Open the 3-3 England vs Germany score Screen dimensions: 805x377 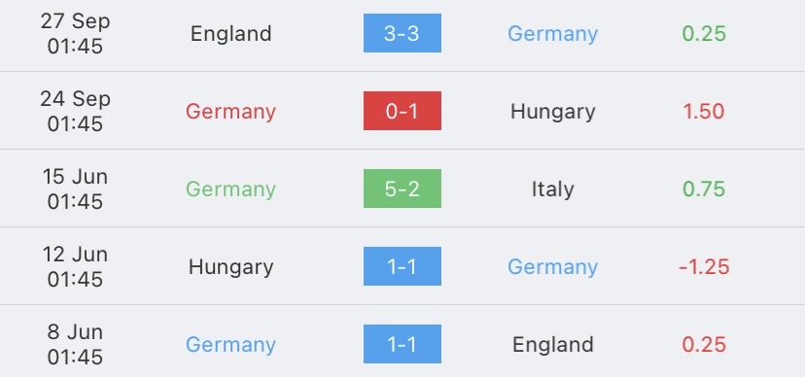pos(402,33)
